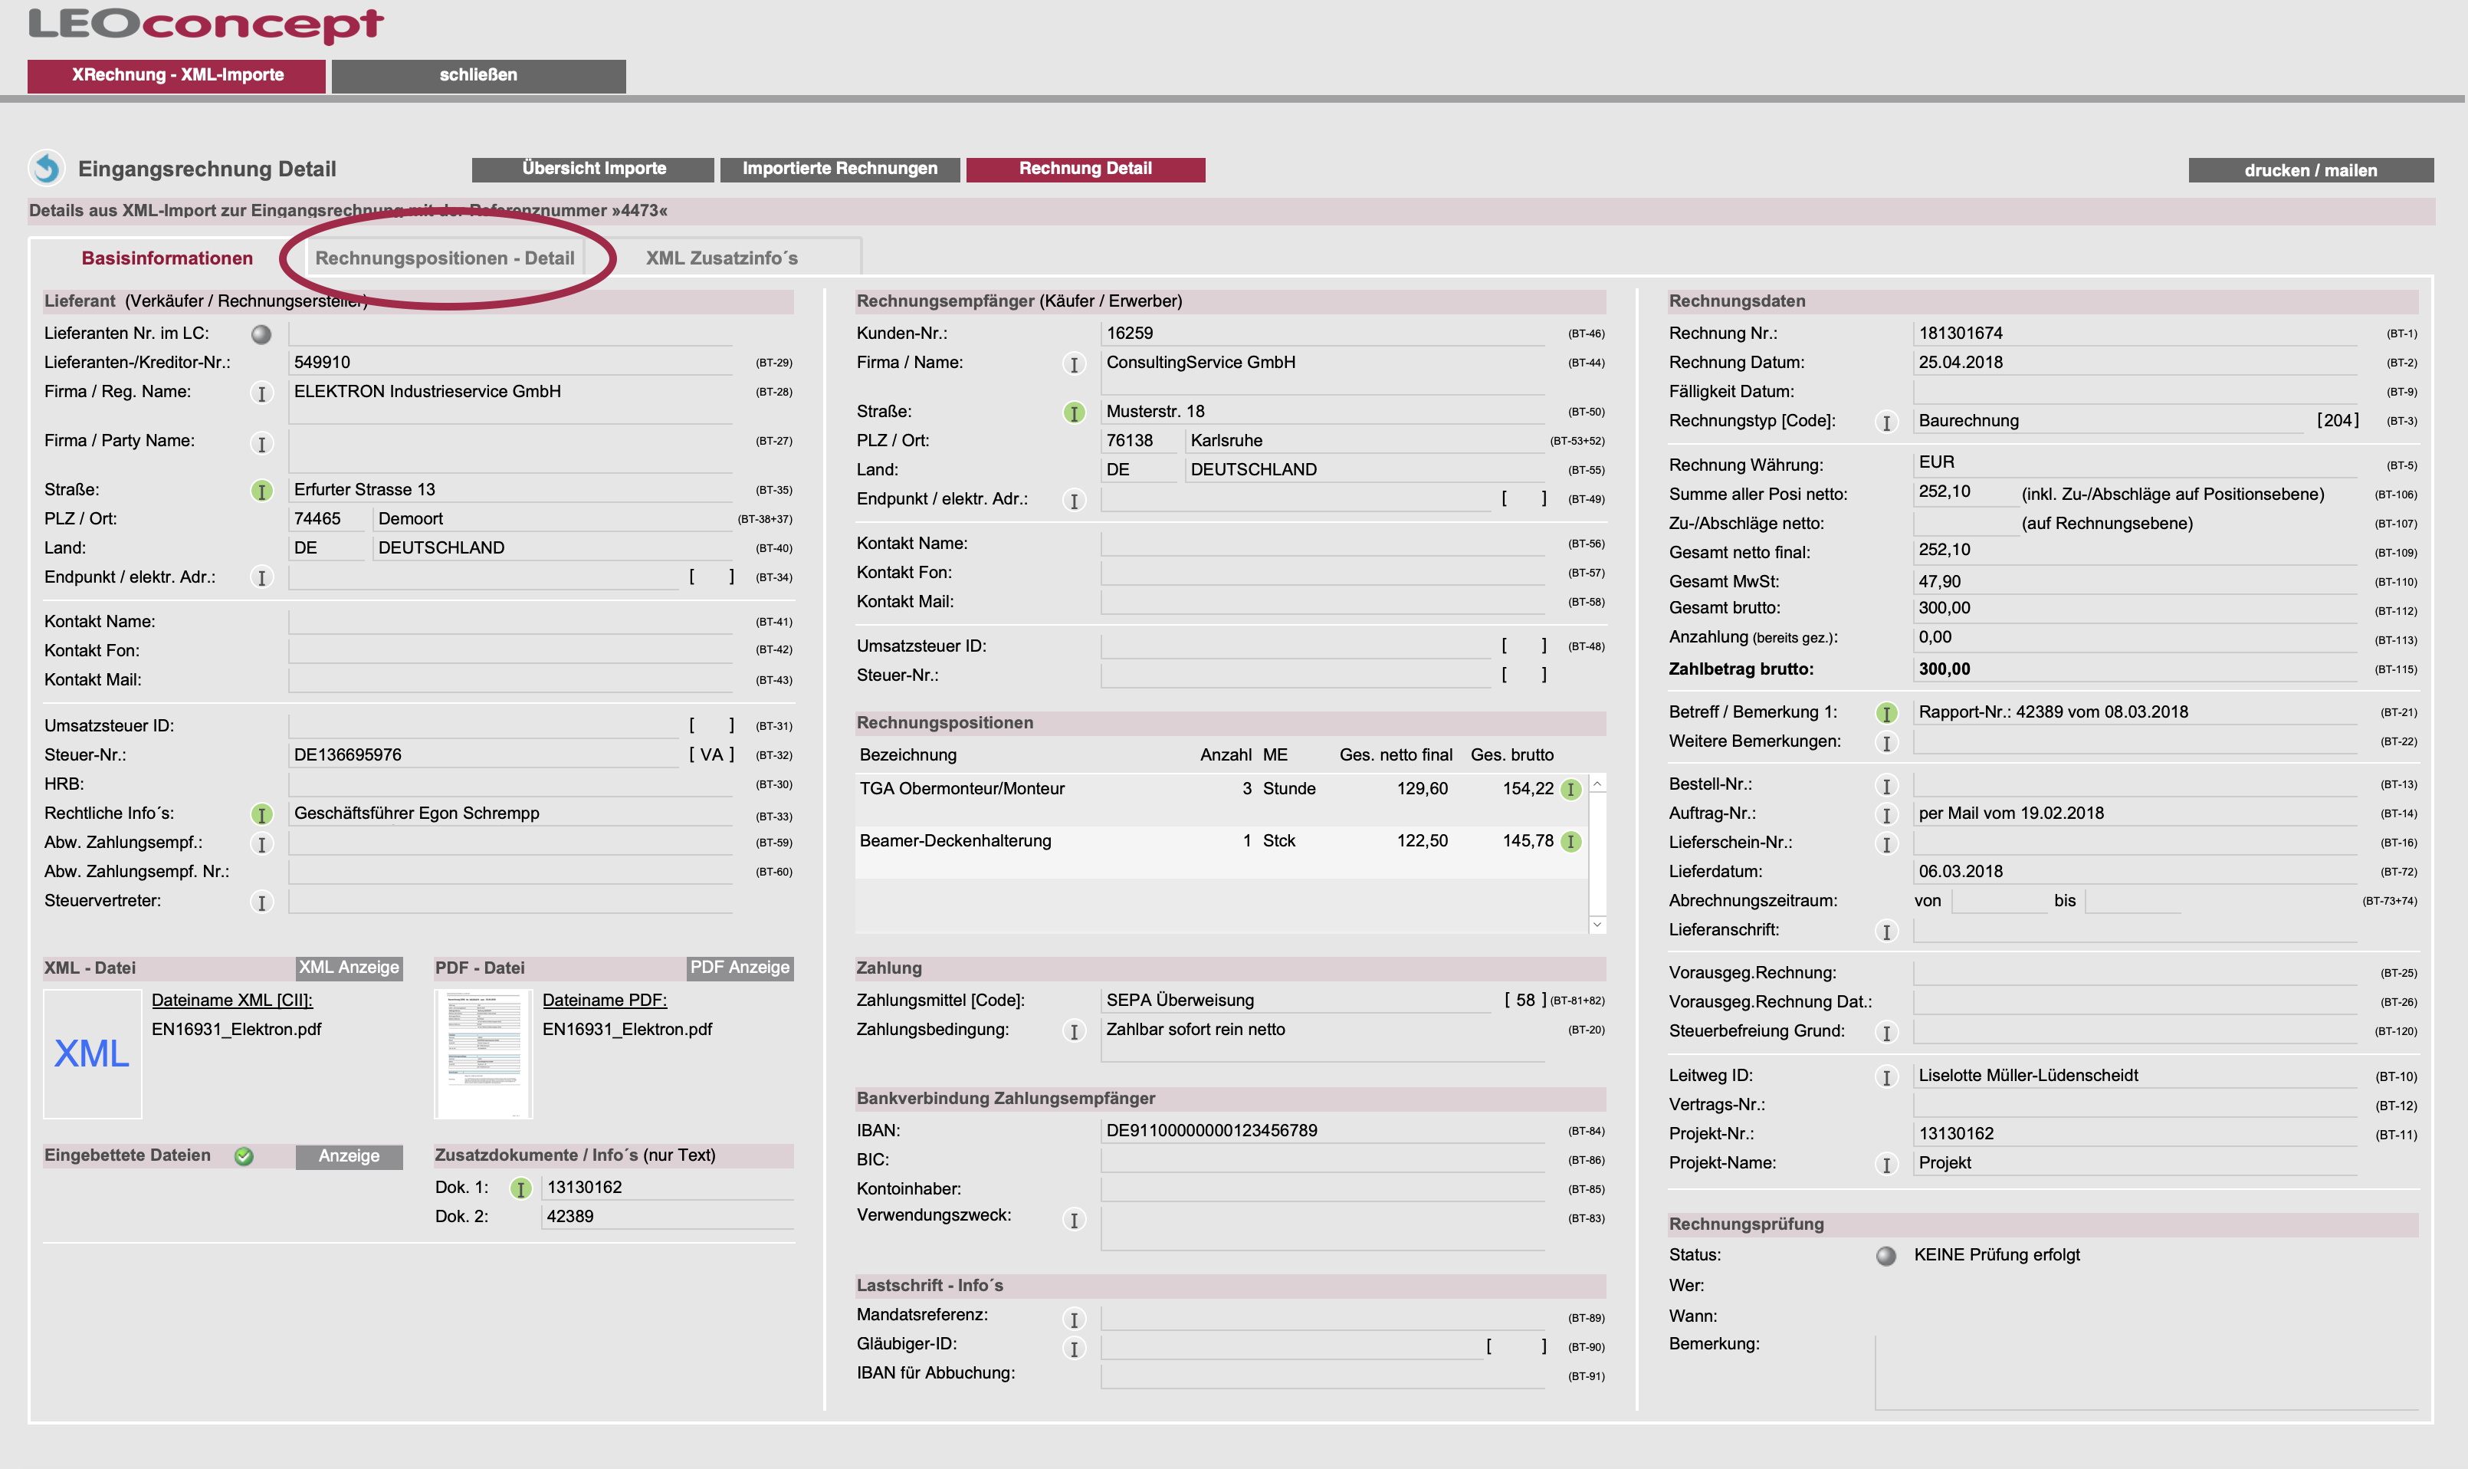Screen dimensions: 2468x1469
Task: Click drucken / mailen button
Action: (2311, 170)
